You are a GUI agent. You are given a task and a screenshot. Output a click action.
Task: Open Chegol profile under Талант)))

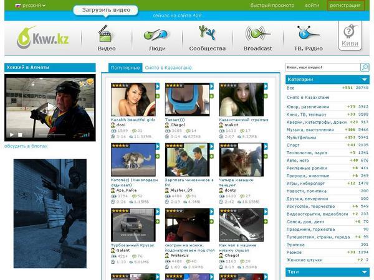(x=178, y=125)
